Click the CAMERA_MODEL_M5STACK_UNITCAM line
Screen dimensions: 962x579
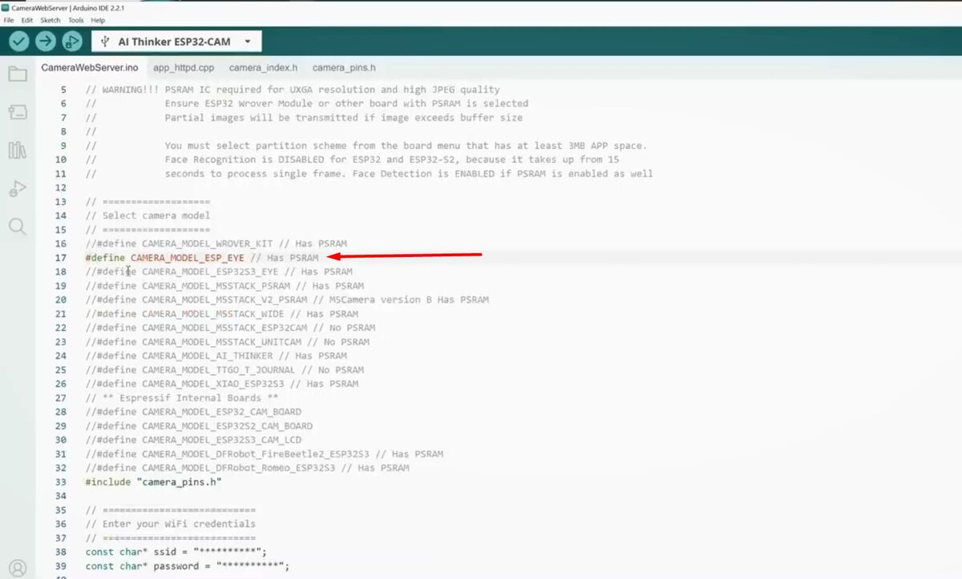pos(228,342)
